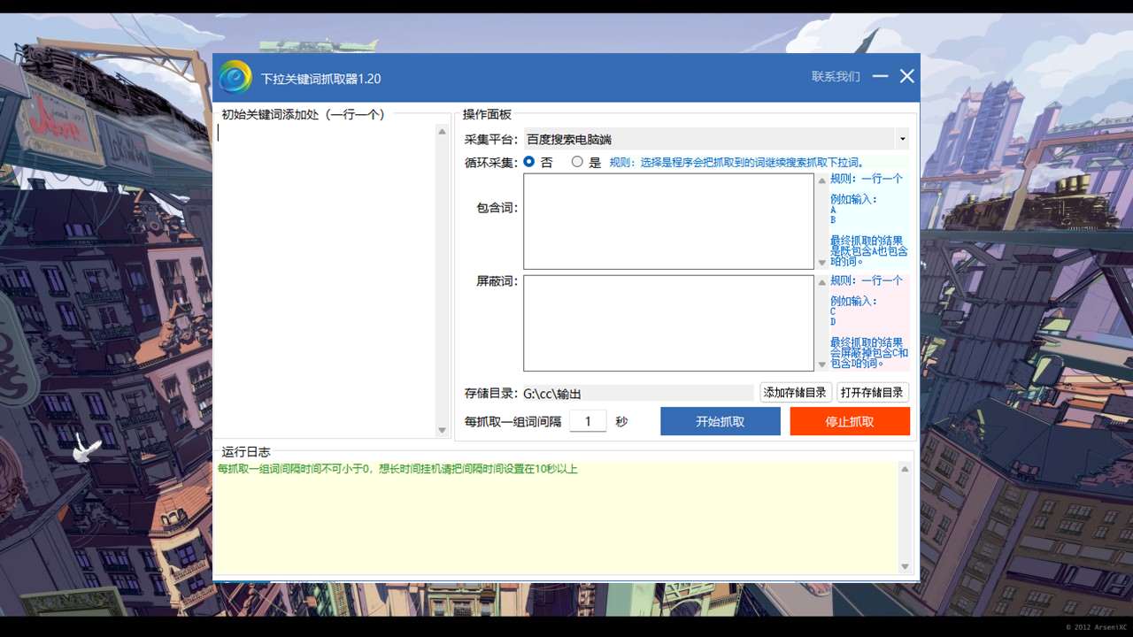This screenshot has width=1133, height=637.
Task: Click the 存储目录 path field
Action: tap(637, 393)
